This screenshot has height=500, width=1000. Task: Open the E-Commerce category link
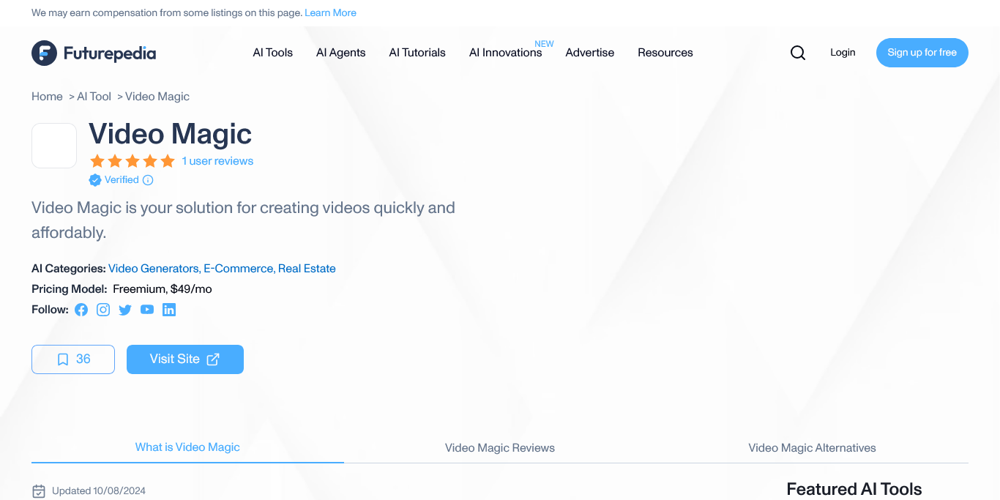point(239,269)
